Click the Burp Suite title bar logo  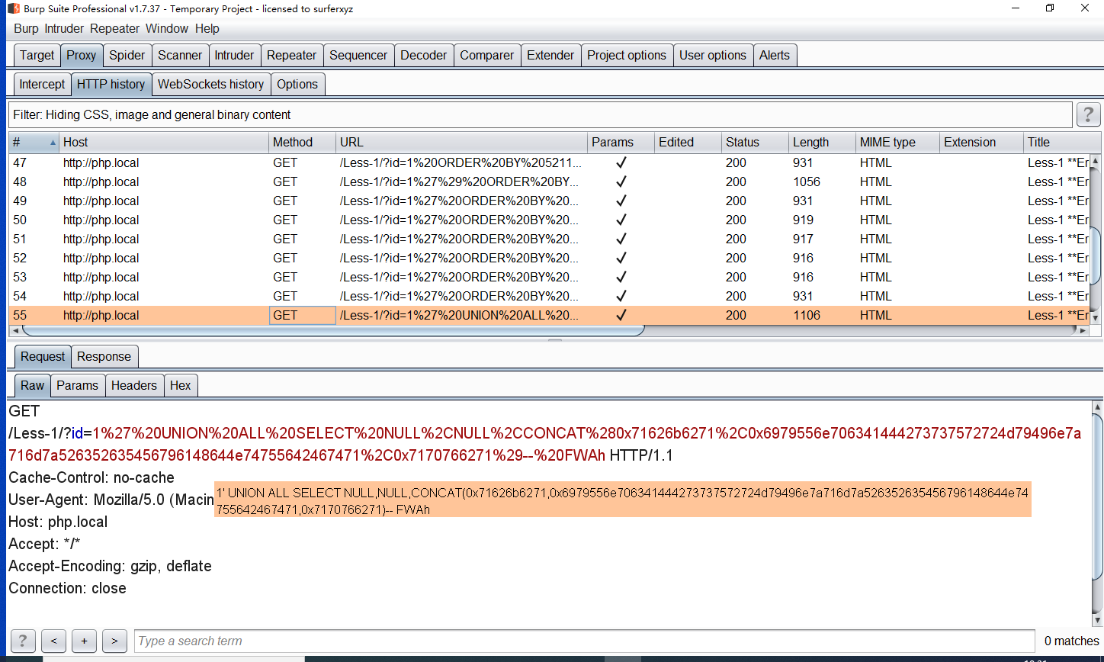click(13, 8)
